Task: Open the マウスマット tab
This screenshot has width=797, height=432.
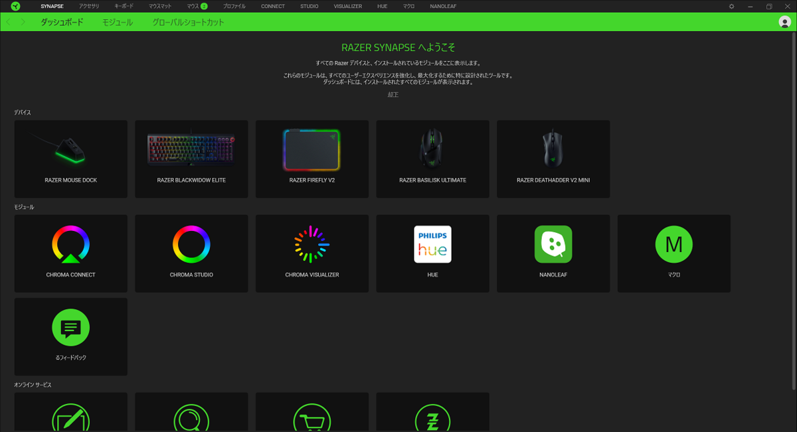Action: point(160,6)
